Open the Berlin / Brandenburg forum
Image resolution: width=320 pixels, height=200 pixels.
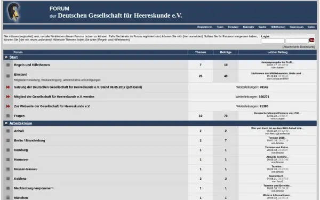[29, 141]
